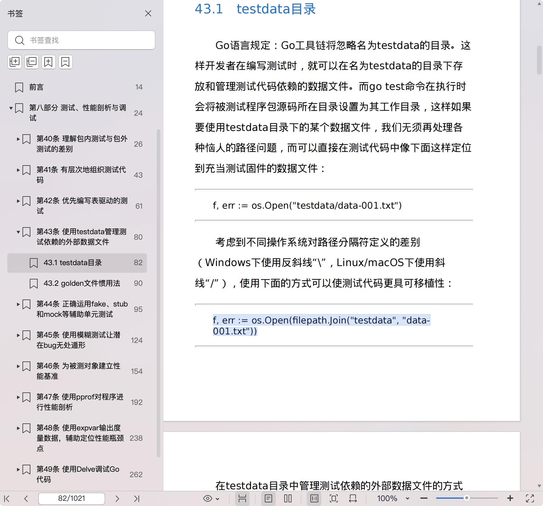Expand 第42条 优先编写表驱动的测试

(18, 201)
